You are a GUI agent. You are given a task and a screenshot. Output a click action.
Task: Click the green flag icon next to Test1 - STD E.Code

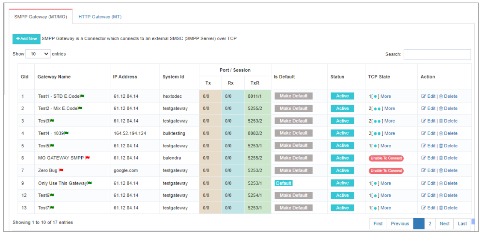(x=83, y=96)
